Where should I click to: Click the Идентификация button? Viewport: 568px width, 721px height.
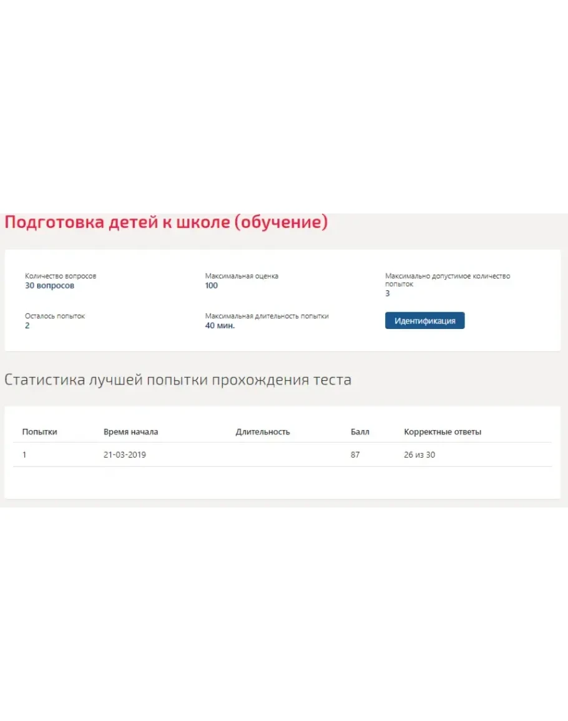click(424, 321)
